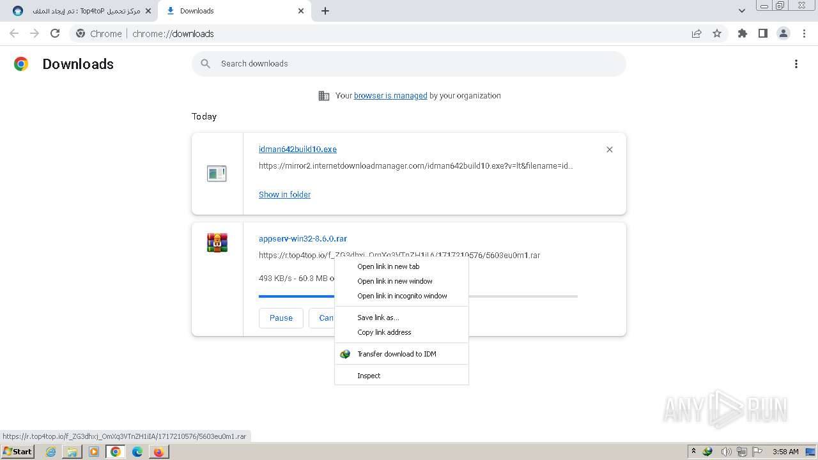Choose Open link in incognito window

click(401, 296)
